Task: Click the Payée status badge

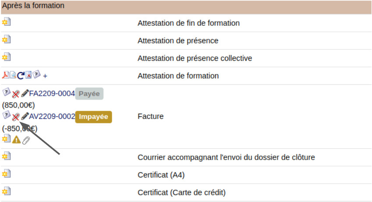Action: (x=89, y=94)
